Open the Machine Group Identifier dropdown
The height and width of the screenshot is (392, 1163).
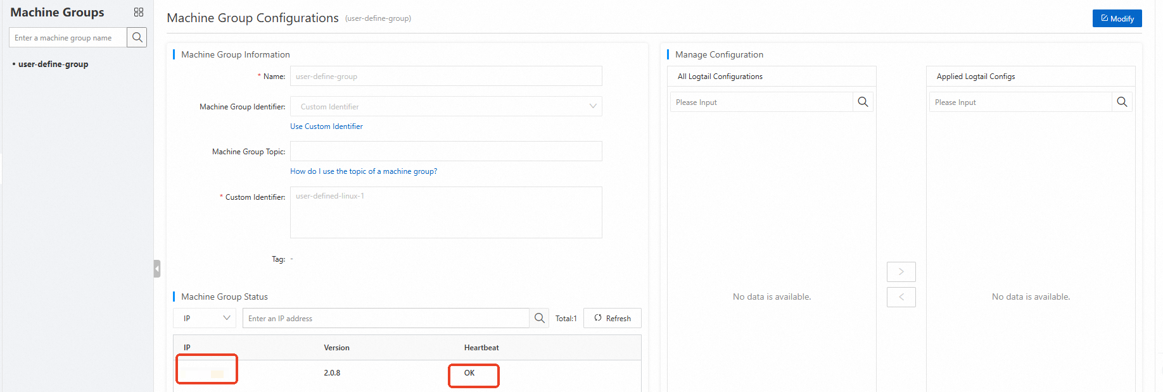click(446, 106)
